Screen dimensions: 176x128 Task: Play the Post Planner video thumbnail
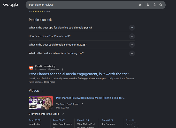pos(41,103)
